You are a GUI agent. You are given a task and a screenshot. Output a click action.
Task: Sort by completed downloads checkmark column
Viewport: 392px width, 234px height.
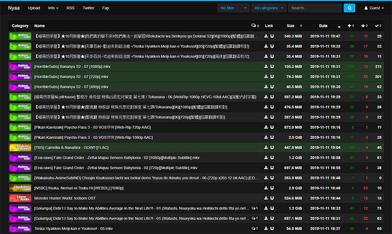click(378, 26)
